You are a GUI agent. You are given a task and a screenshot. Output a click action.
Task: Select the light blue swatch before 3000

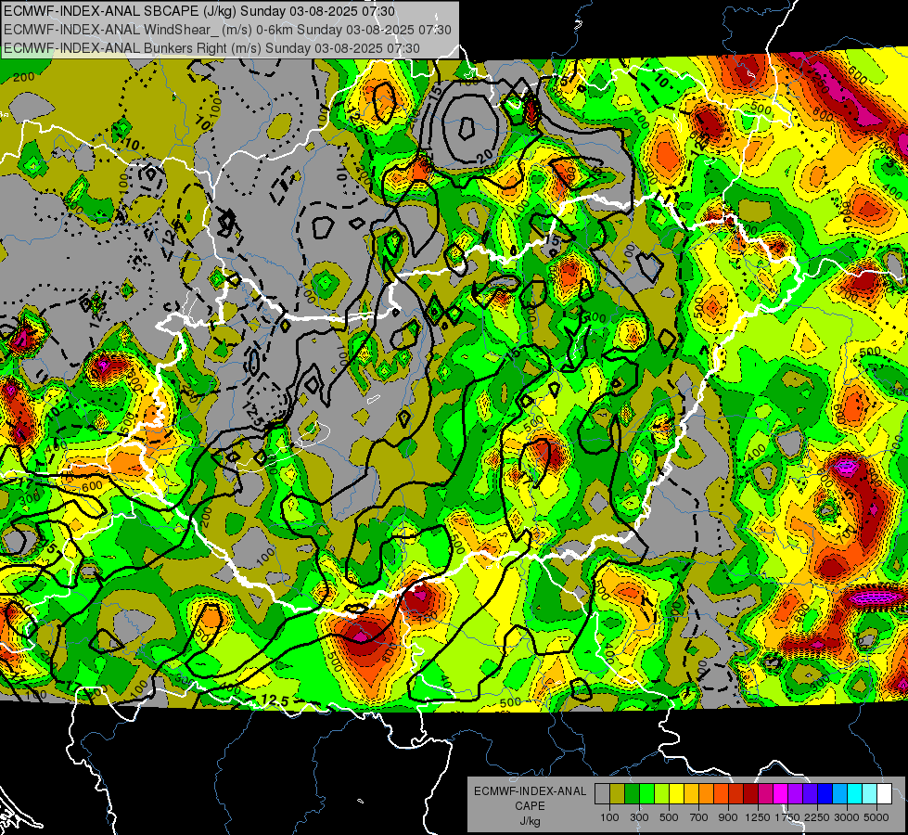click(x=839, y=794)
